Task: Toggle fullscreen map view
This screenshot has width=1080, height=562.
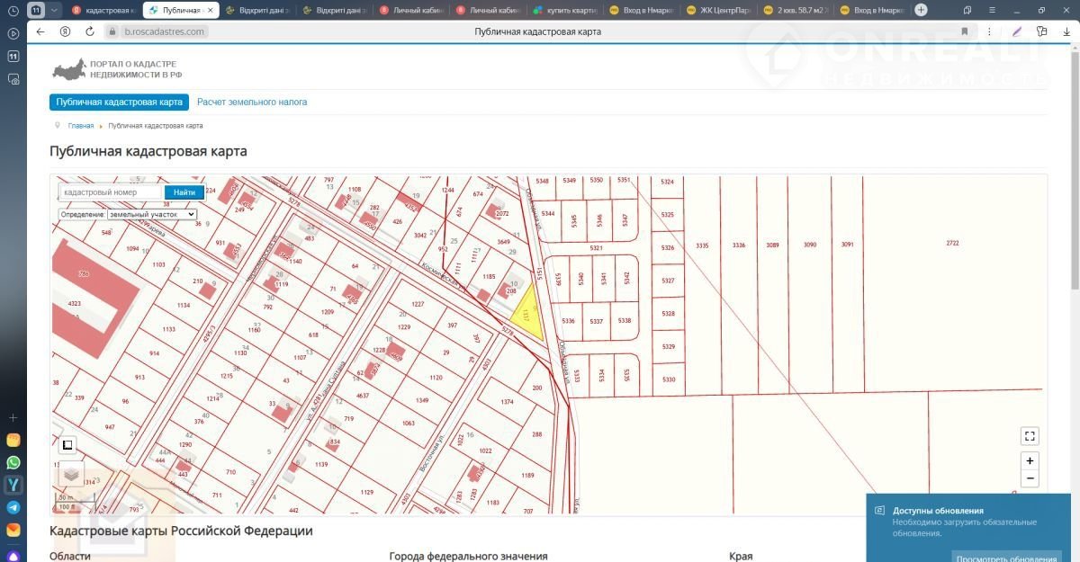Action: click(x=1030, y=436)
